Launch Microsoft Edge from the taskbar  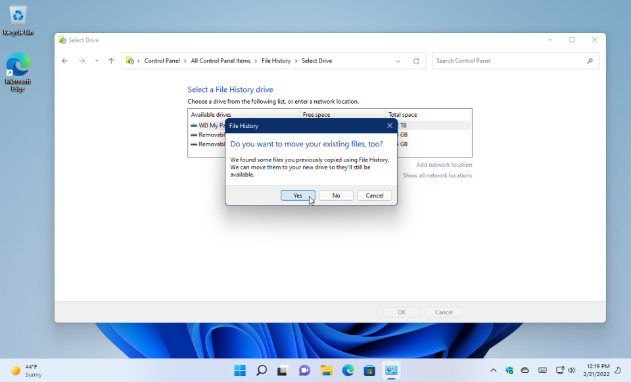[x=348, y=370]
